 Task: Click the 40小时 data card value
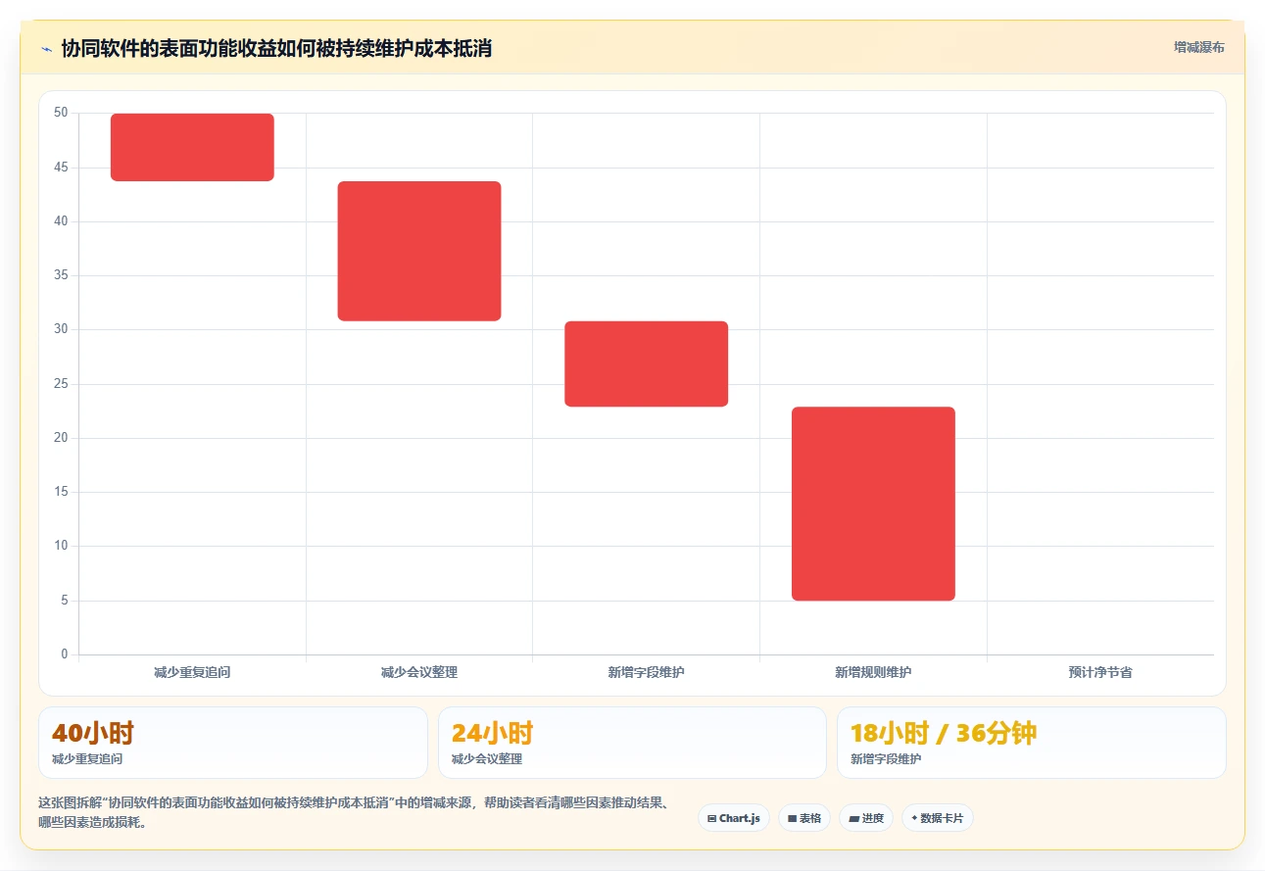(x=93, y=733)
